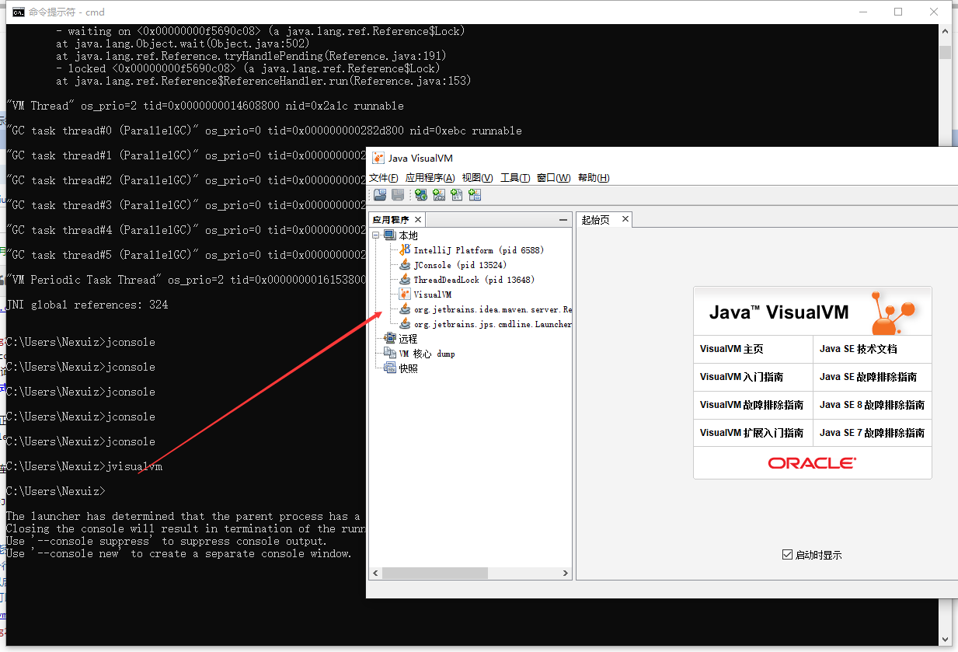Select the 起始页 tab
The image size is (958, 652).
(596, 220)
